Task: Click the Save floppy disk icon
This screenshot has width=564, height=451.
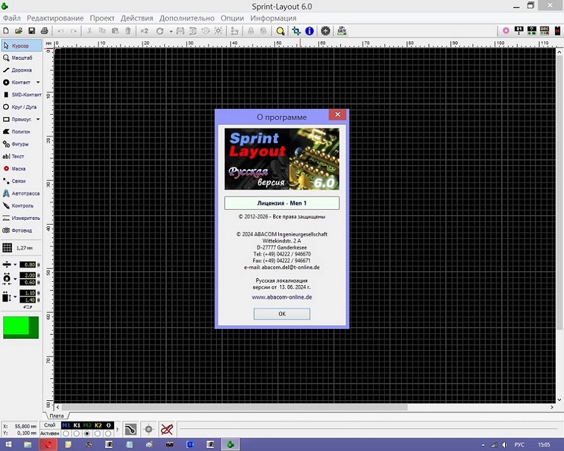Action: [x=32, y=30]
